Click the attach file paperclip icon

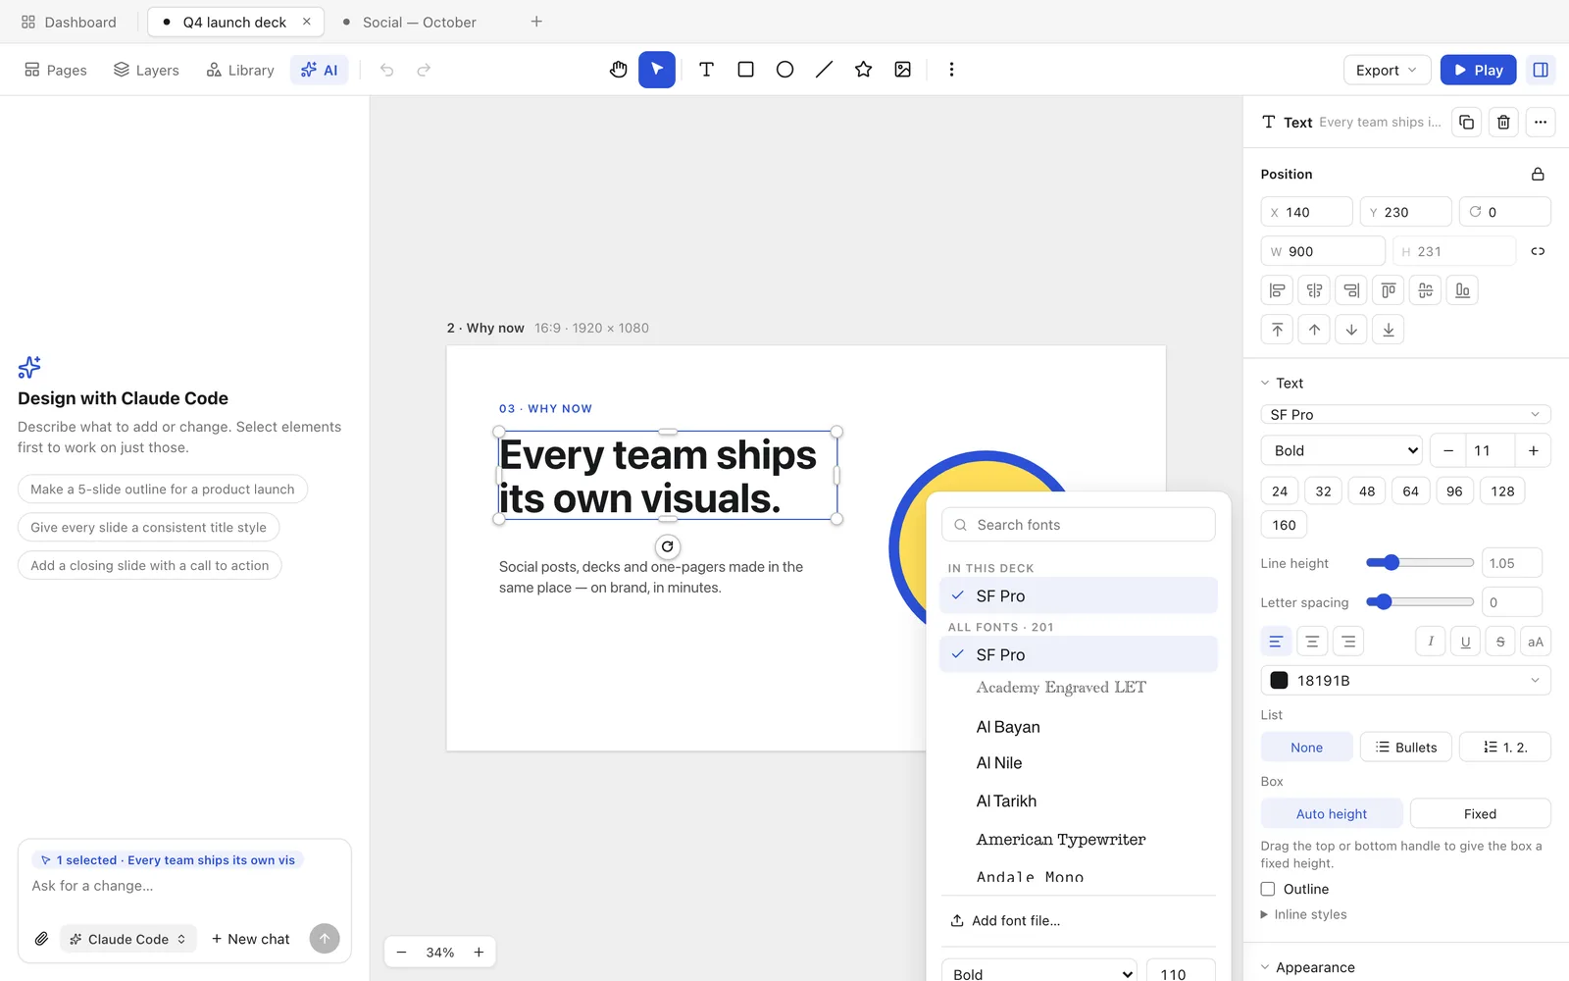[x=41, y=939]
